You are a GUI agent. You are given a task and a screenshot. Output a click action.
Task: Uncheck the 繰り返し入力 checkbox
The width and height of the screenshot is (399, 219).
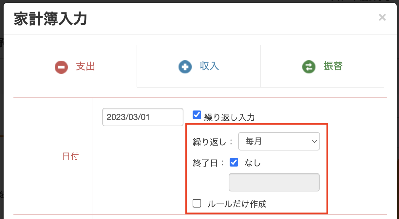pos(197,115)
